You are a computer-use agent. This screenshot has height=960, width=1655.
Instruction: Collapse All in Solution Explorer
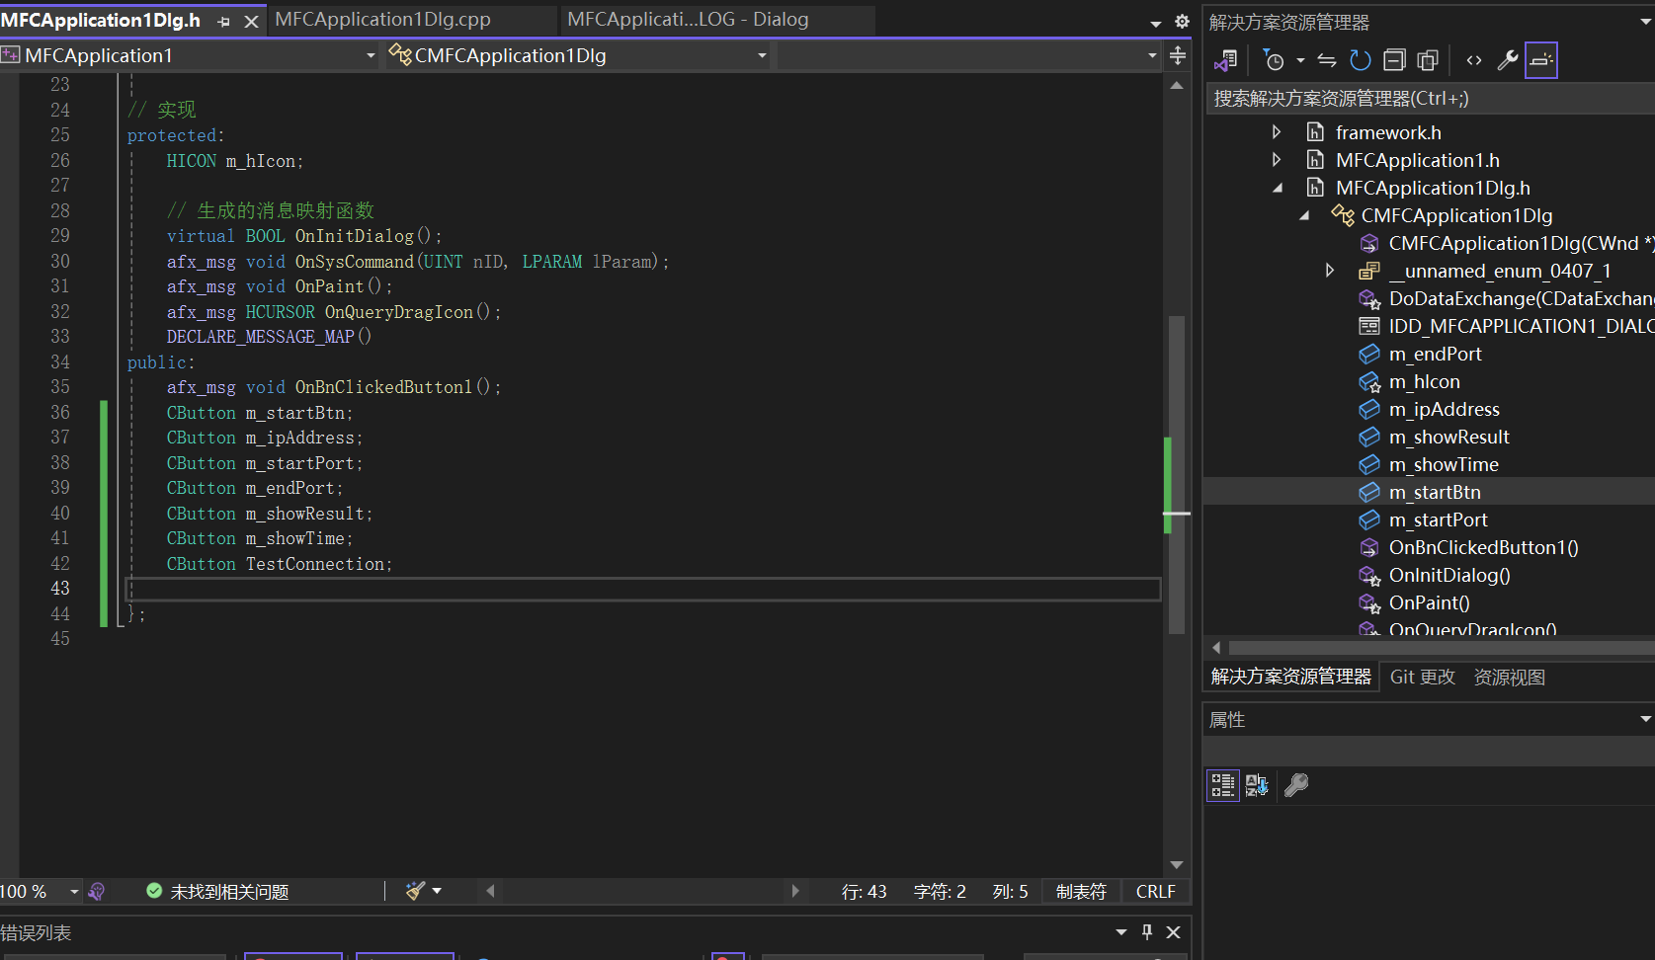pos(1394,61)
